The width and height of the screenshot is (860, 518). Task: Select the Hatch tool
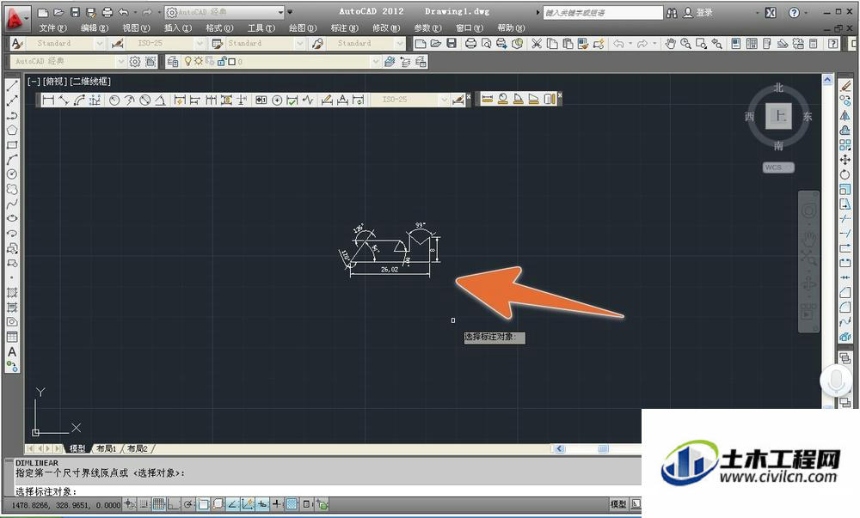(12, 292)
